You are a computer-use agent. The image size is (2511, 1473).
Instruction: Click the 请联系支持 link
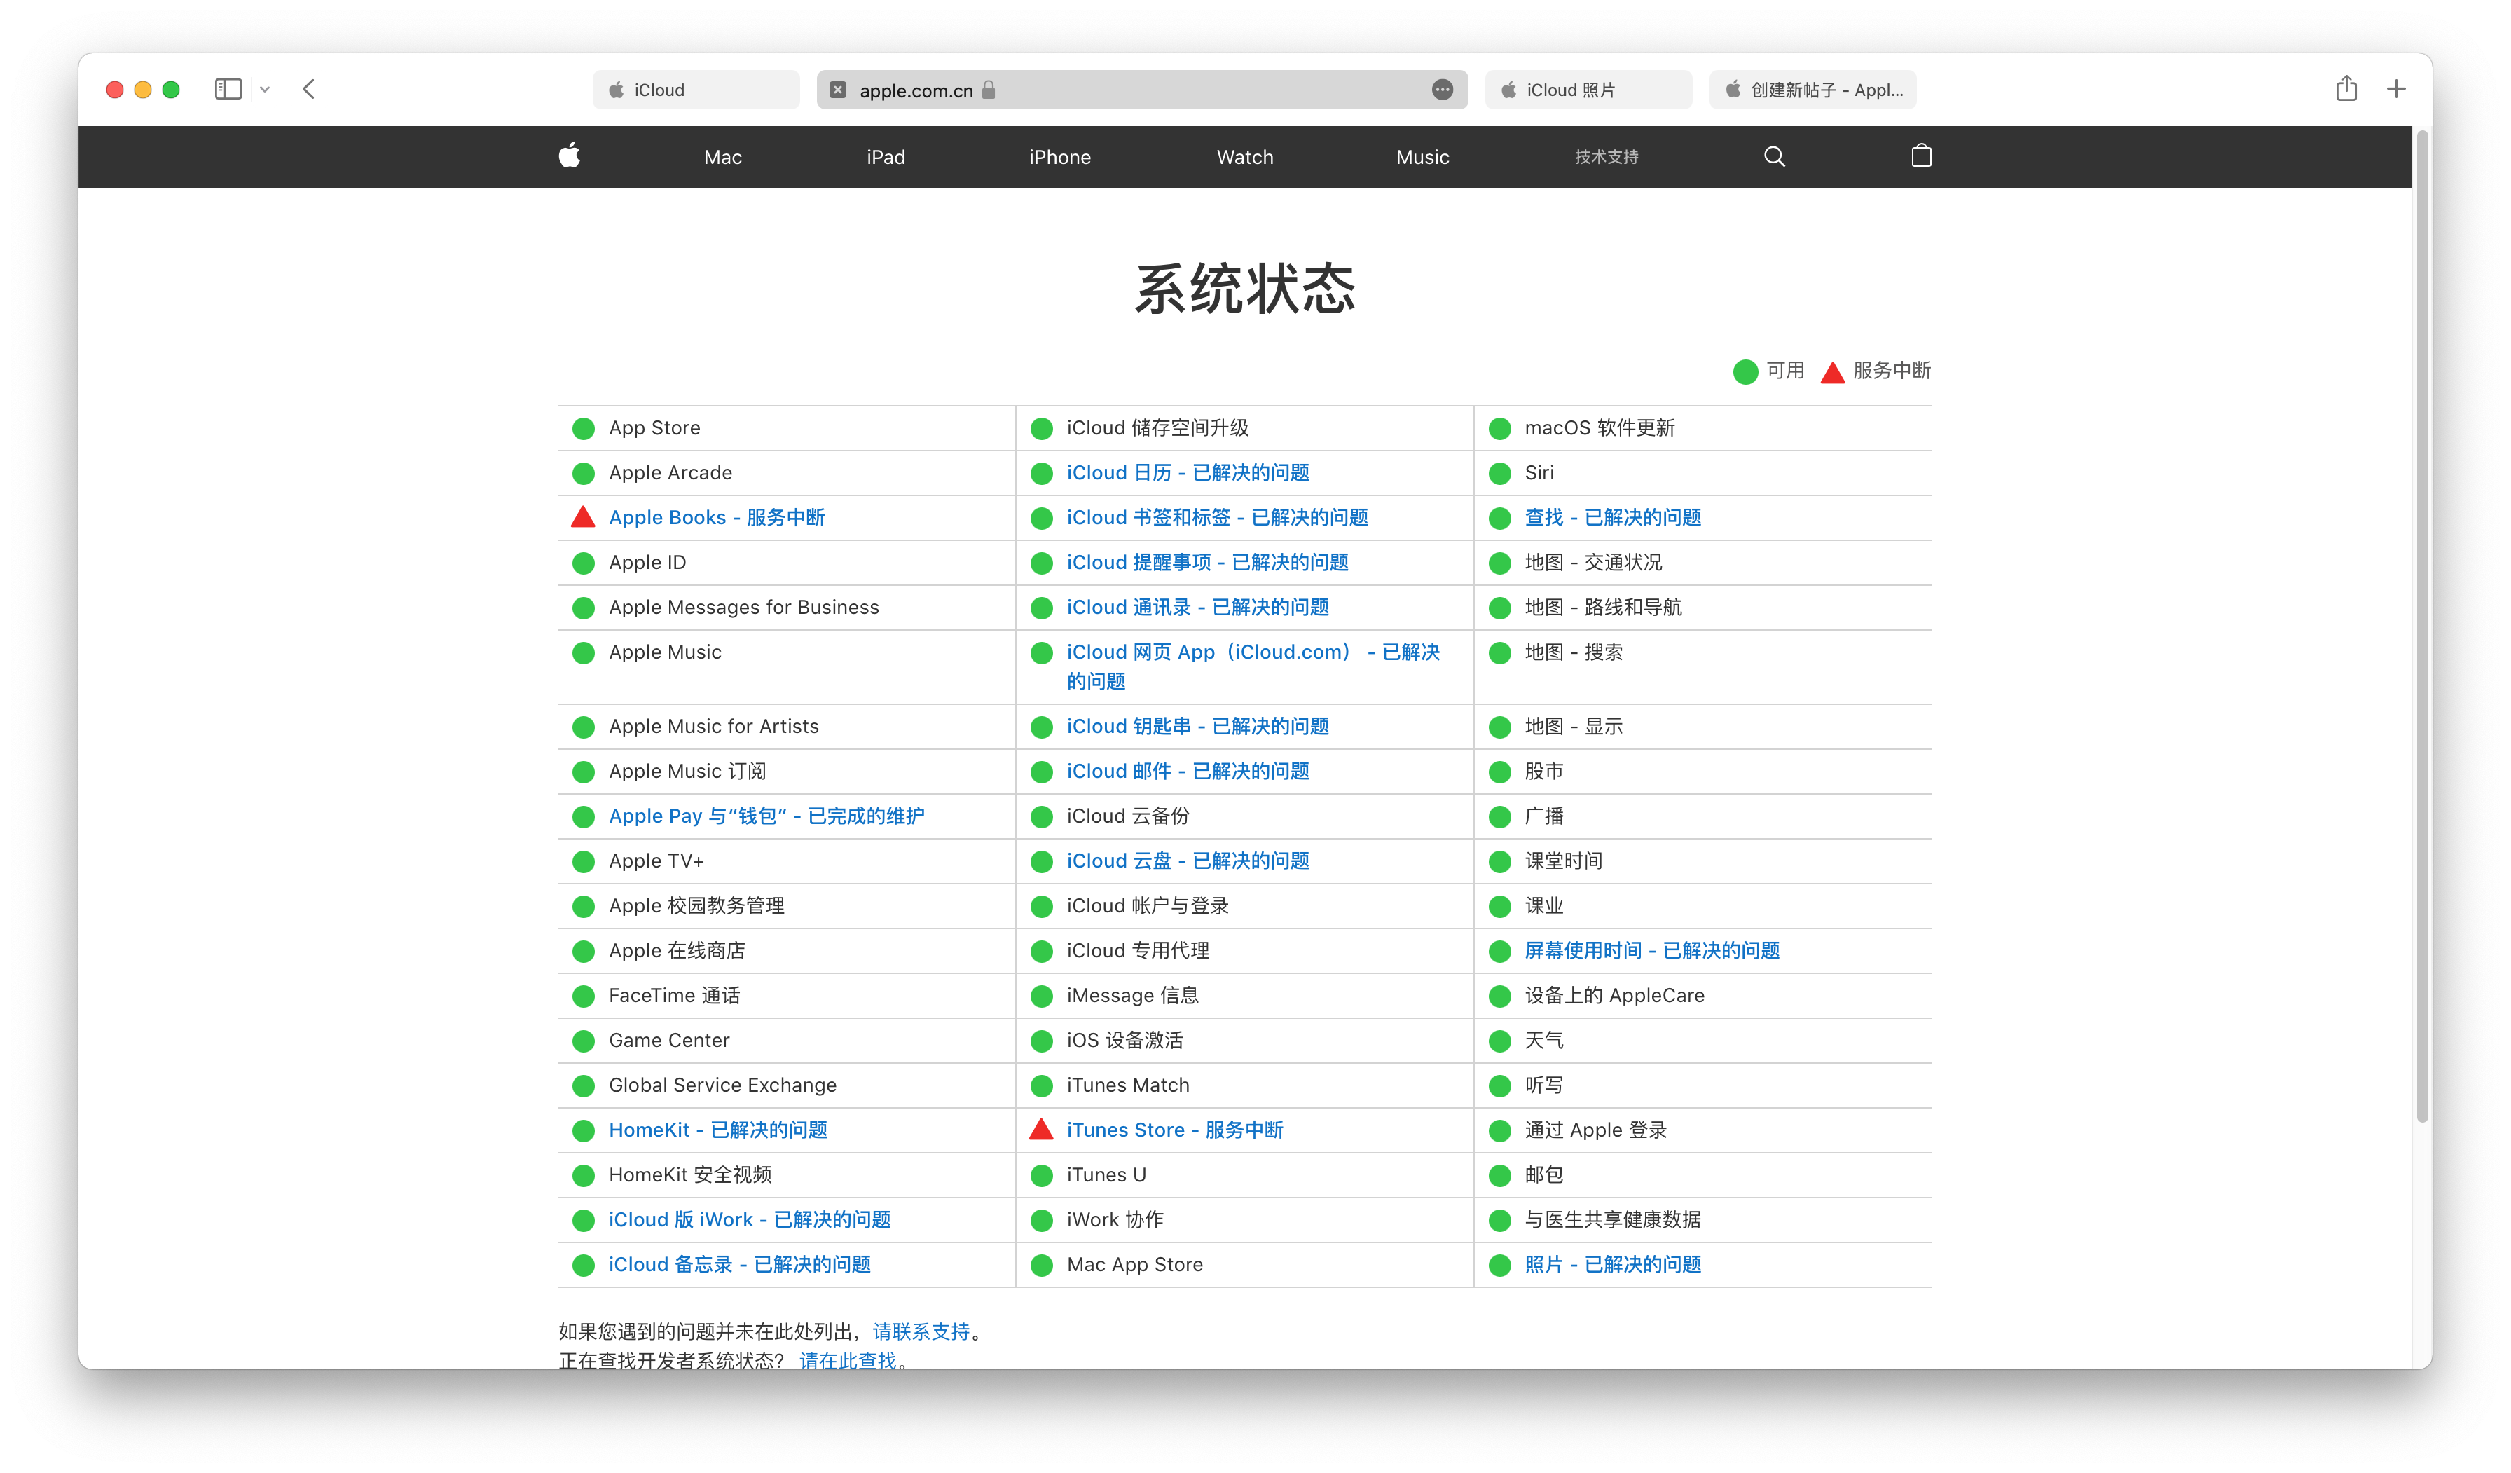pyautogui.click(x=921, y=1331)
